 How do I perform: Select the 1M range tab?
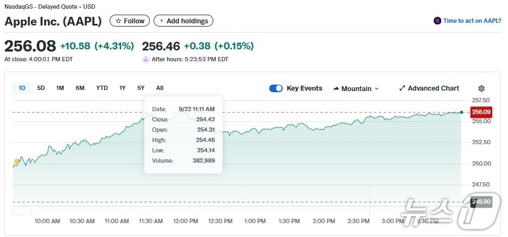point(60,88)
